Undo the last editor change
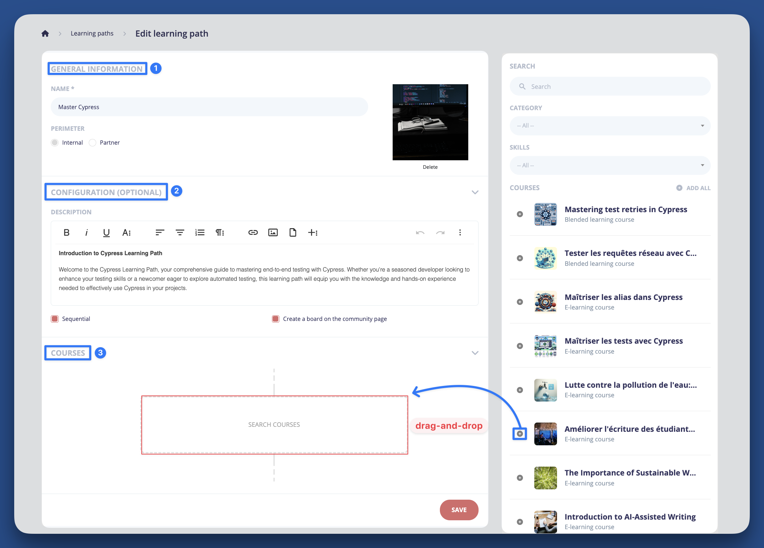The height and width of the screenshot is (548, 764). (420, 232)
